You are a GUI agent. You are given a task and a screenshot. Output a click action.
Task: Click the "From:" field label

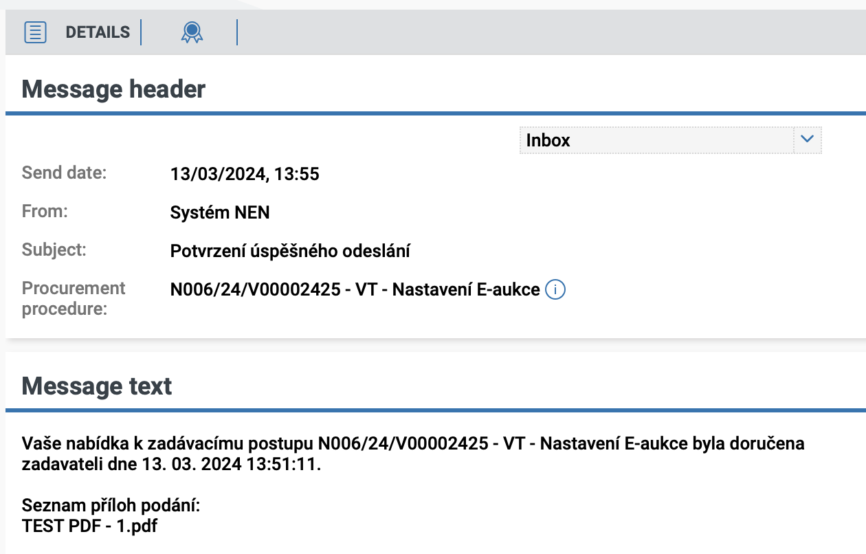pos(45,211)
